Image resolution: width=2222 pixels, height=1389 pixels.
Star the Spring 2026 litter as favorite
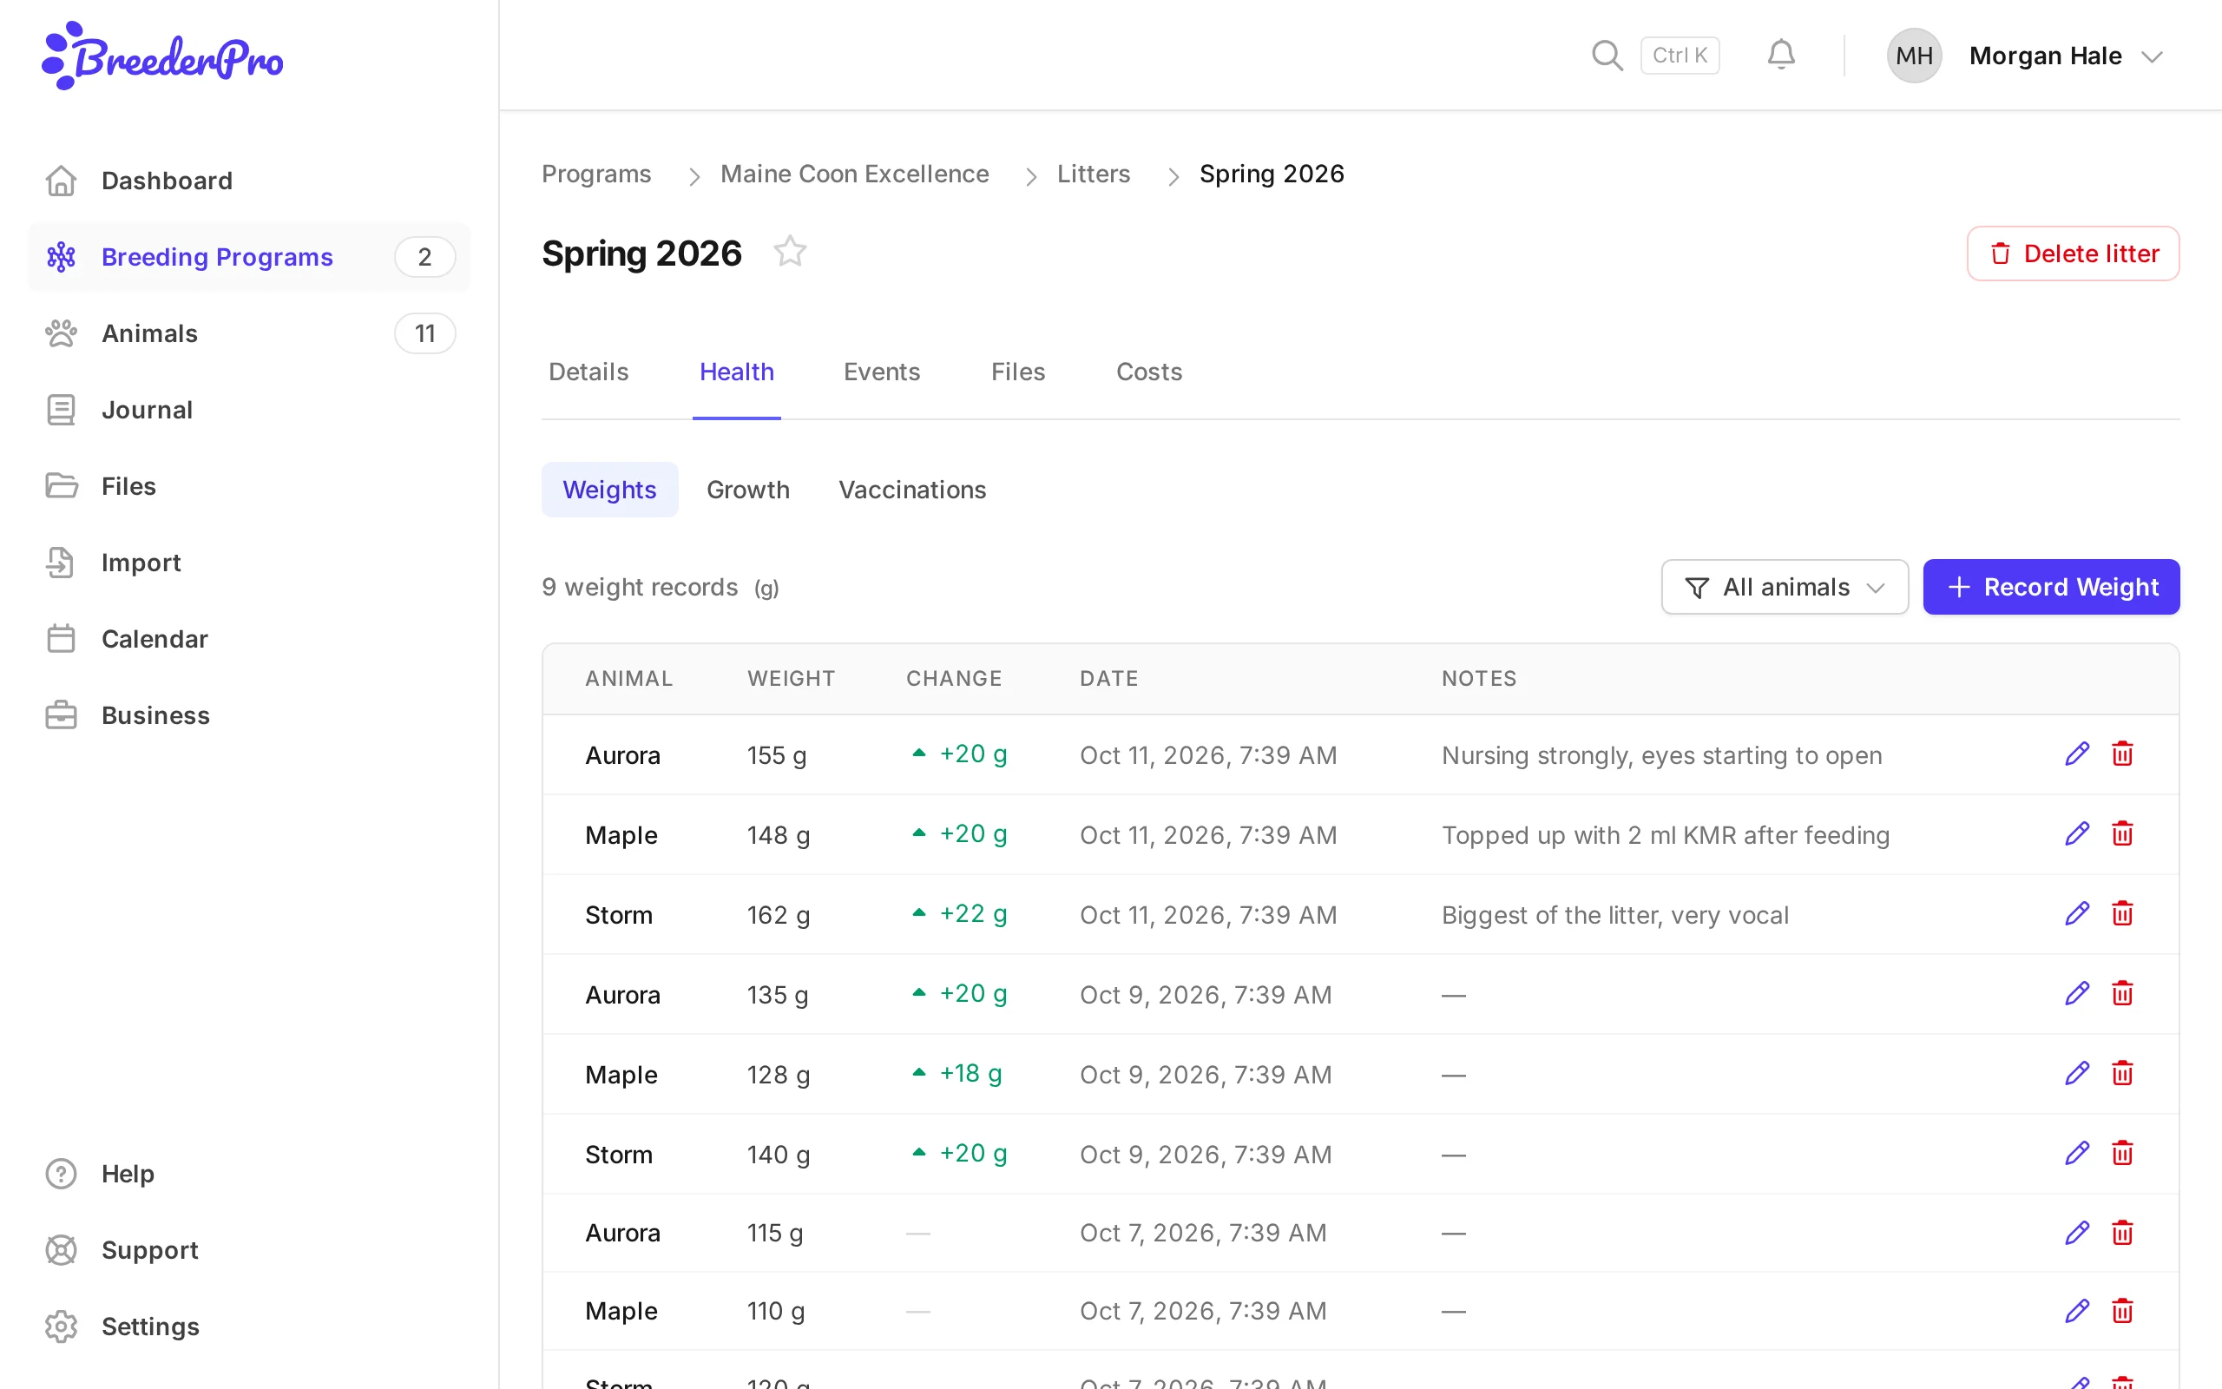(790, 252)
